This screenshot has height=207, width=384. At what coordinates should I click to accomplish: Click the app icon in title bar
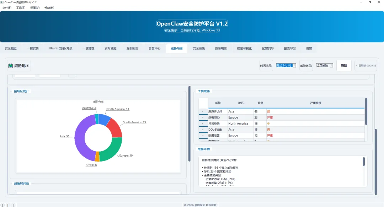tap(2, 2)
